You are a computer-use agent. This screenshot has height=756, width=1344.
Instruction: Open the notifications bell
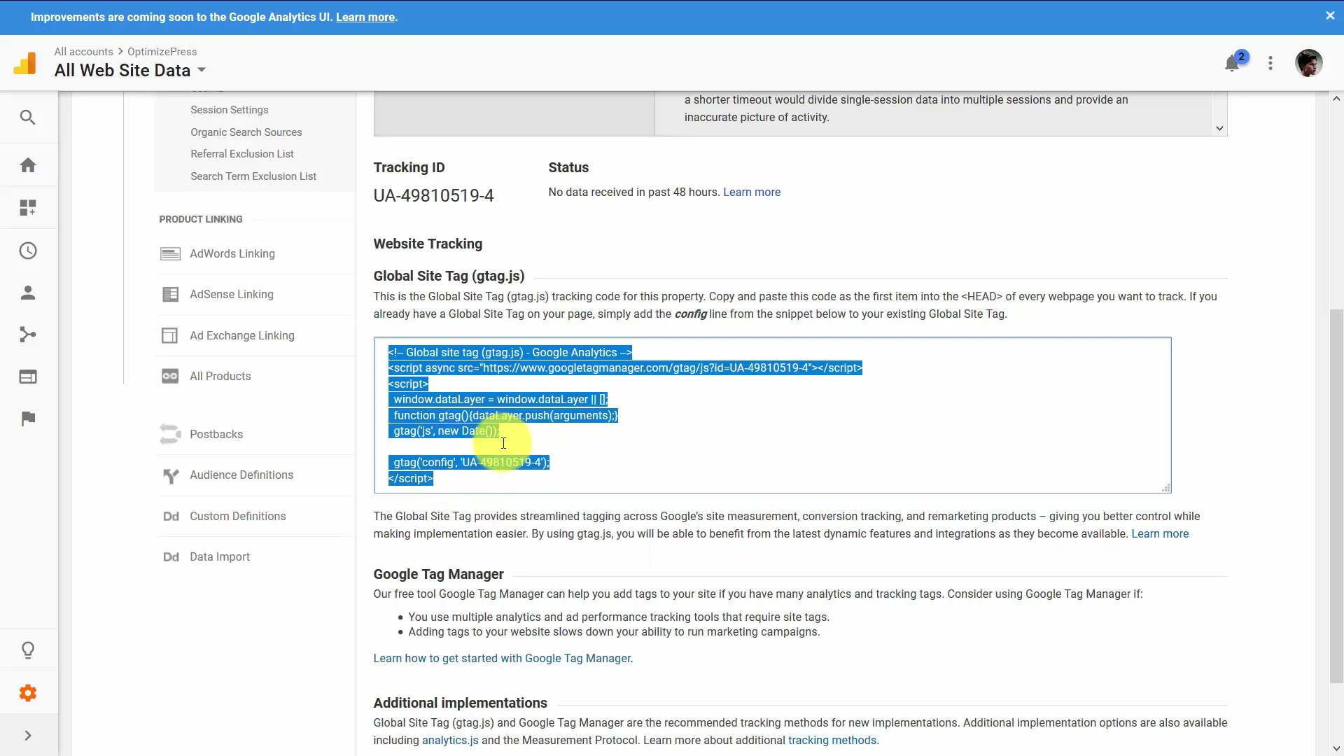(x=1232, y=62)
